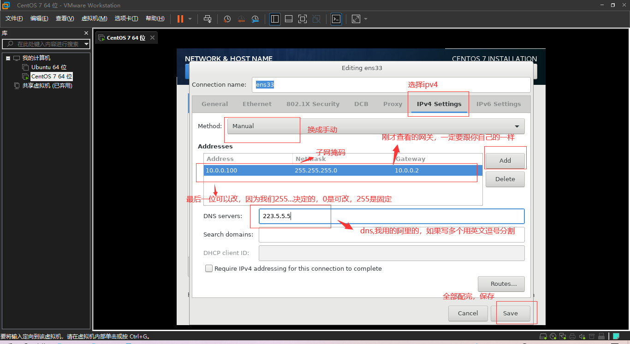Switch to the General tab
This screenshot has height=344, width=630.
(214, 104)
